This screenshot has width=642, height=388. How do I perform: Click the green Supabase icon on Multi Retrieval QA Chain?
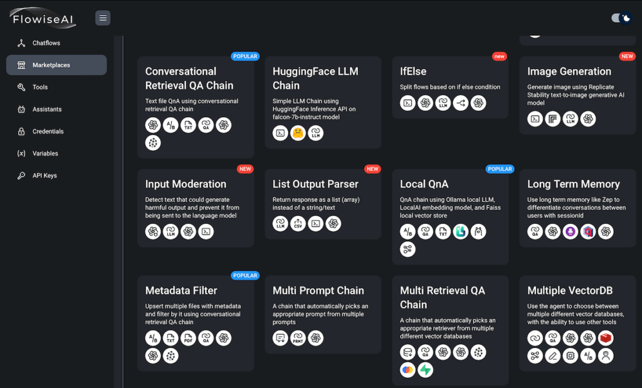coord(425,370)
